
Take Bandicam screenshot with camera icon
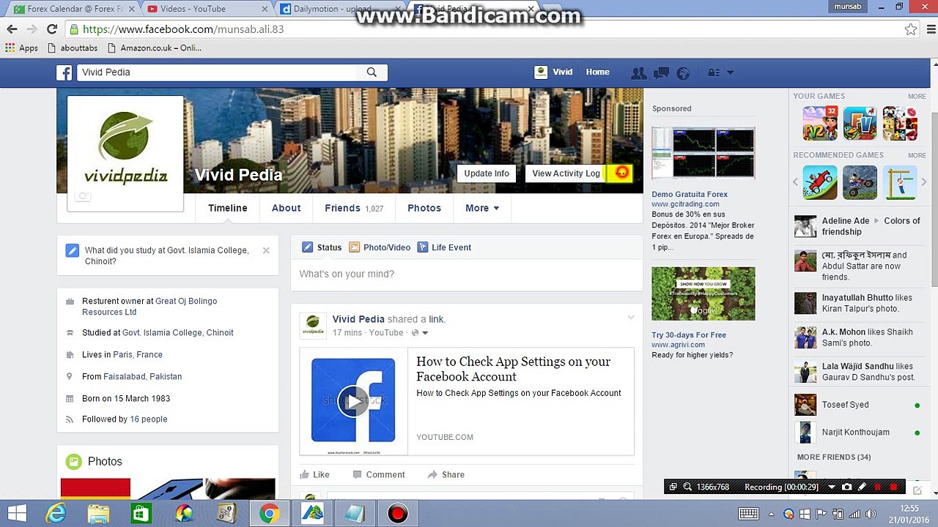pyautogui.click(x=846, y=487)
